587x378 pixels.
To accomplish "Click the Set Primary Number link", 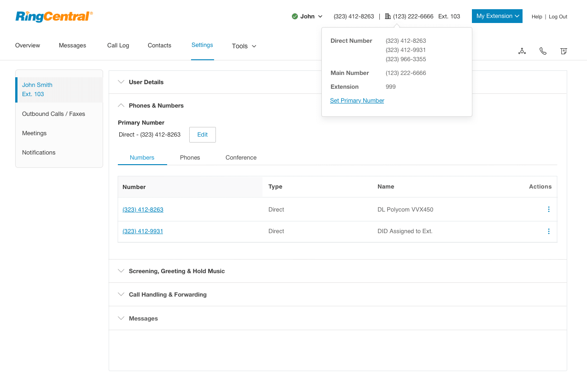I will pos(357,101).
